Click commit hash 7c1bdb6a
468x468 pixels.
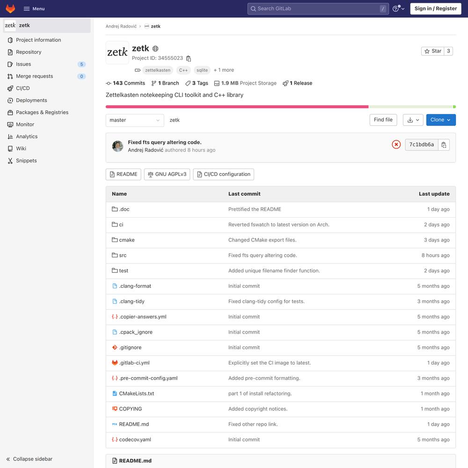(x=422, y=145)
